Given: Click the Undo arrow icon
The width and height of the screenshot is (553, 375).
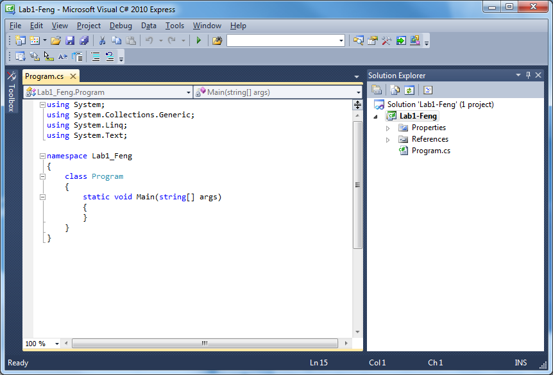Looking at the screenshot, I should point(149,40).
